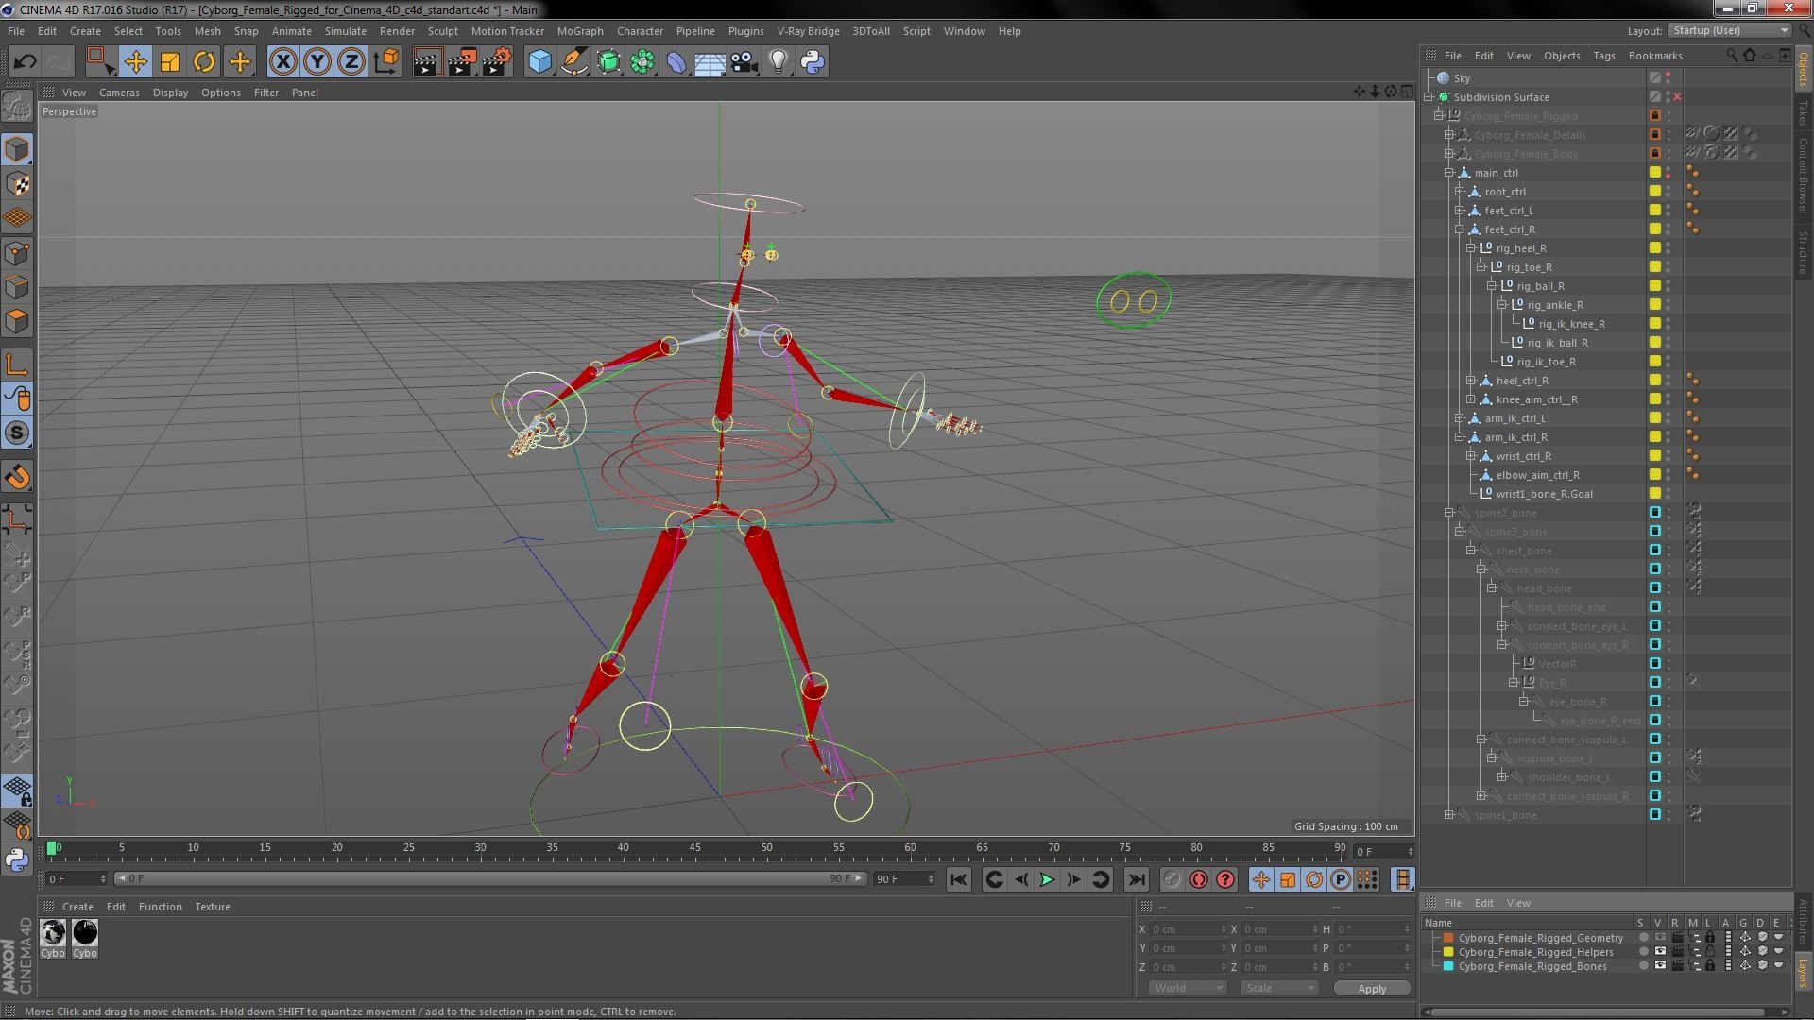Add a camera object icon
The image size is (1814, 1020).
(744, 62)
